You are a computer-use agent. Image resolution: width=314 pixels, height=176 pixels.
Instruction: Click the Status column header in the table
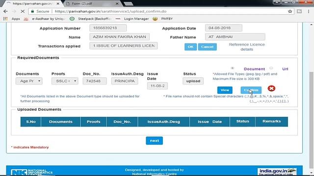(242, 122)
